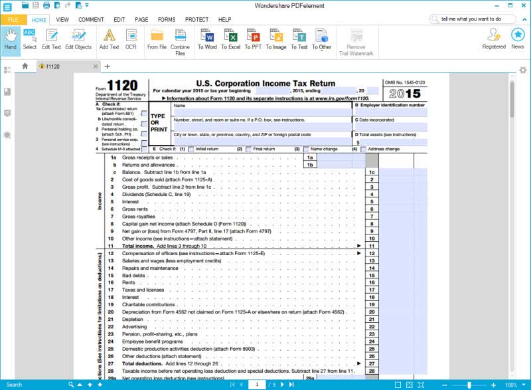Click the corporation Name form field
The width and height of the screenshot is (531, 390).
coord(262,112)
